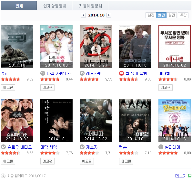Screen dimensions: 192x180
Task: Click 12 rating icon for 슬로우 비디오
Action: point(4,147)
